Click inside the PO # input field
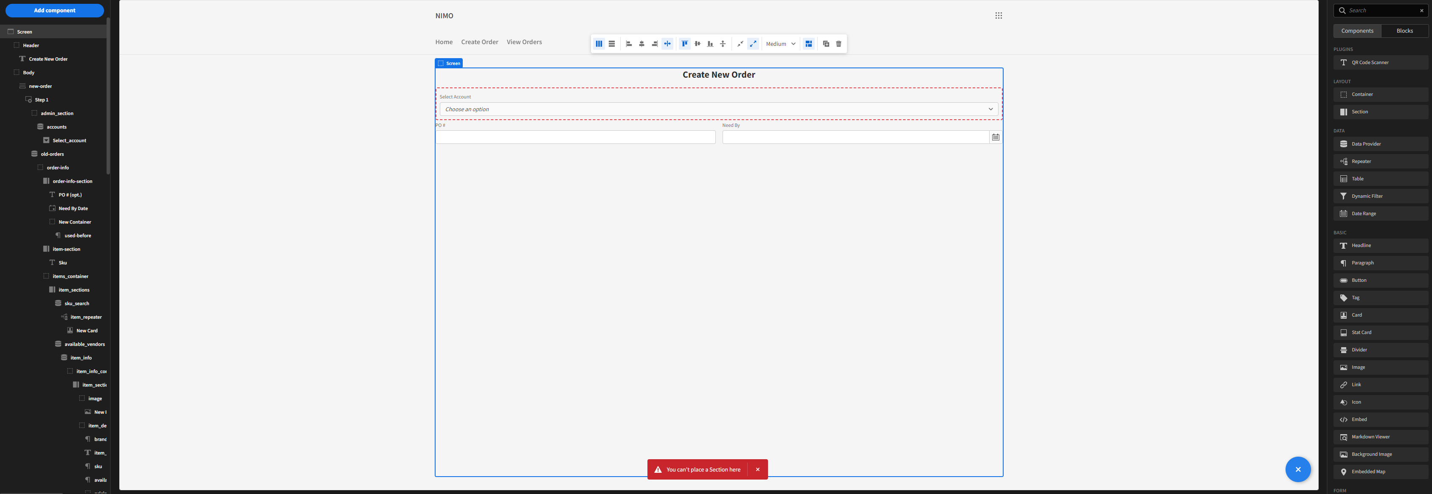Image resolution: width=1432 pixels, height=494 pixels. [x=575, y=137]
